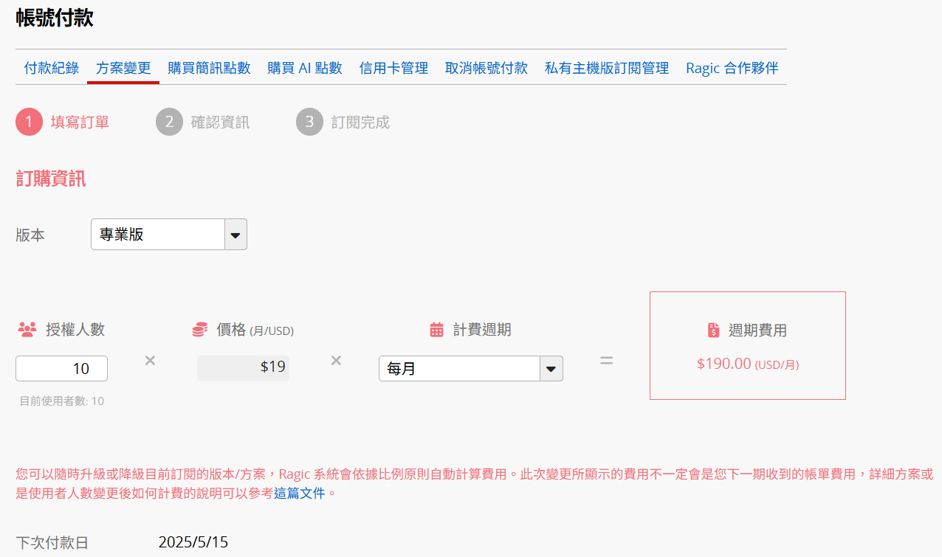Click the step 3 circle 訂閱完成
Image resolution: width=942 pixels, height=557 pixels.
click(309, 122)
